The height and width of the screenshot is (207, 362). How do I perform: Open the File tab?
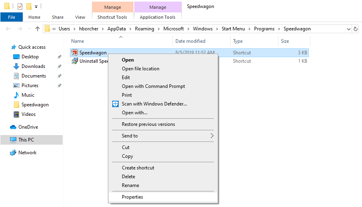coord(12,17)
